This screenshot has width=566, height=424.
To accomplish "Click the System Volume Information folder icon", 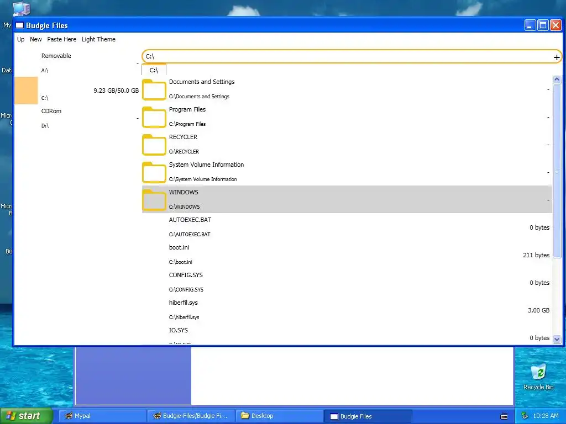I will point(154,172).
